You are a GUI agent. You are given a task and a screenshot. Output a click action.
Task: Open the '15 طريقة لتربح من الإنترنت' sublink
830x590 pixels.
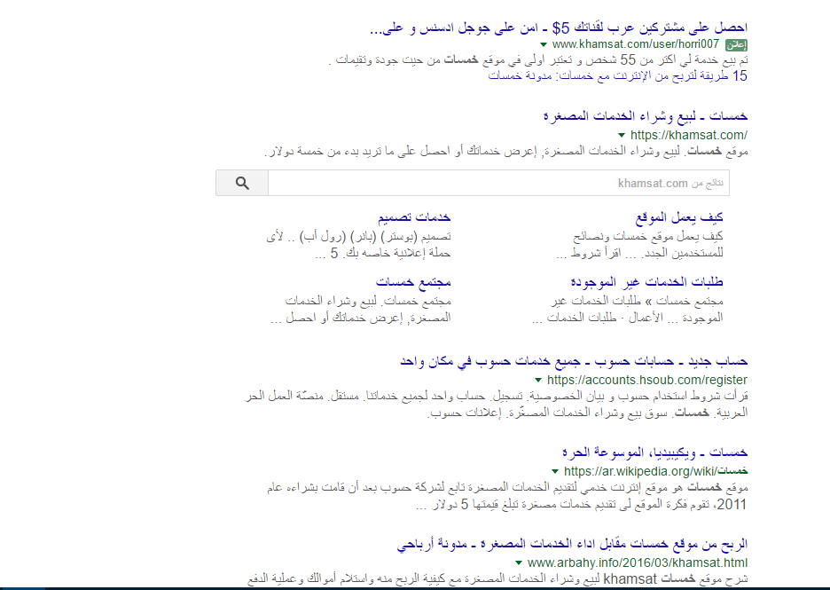tap(617, 75)
